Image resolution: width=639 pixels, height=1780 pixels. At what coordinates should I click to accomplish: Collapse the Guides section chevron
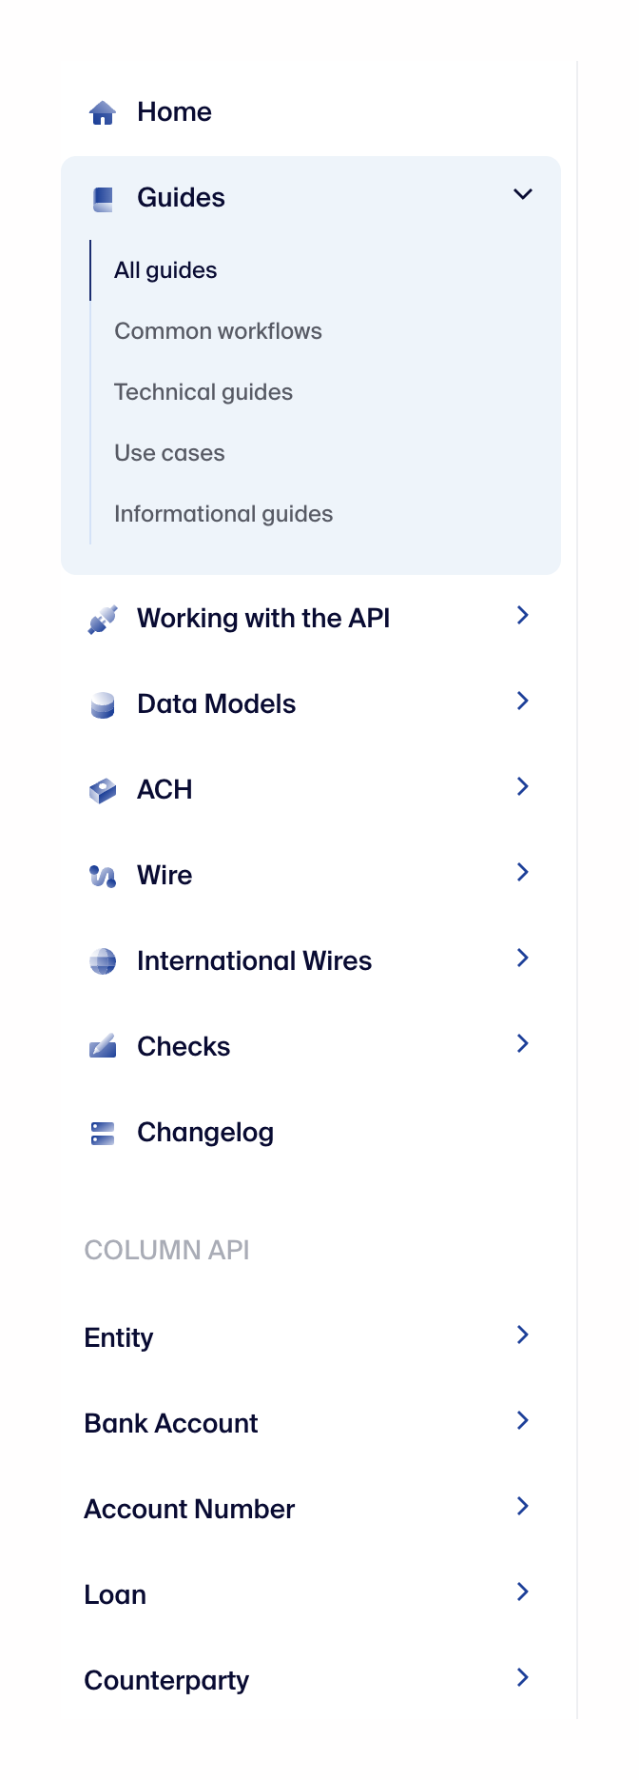pyautogui.click(x=523, y=194)
